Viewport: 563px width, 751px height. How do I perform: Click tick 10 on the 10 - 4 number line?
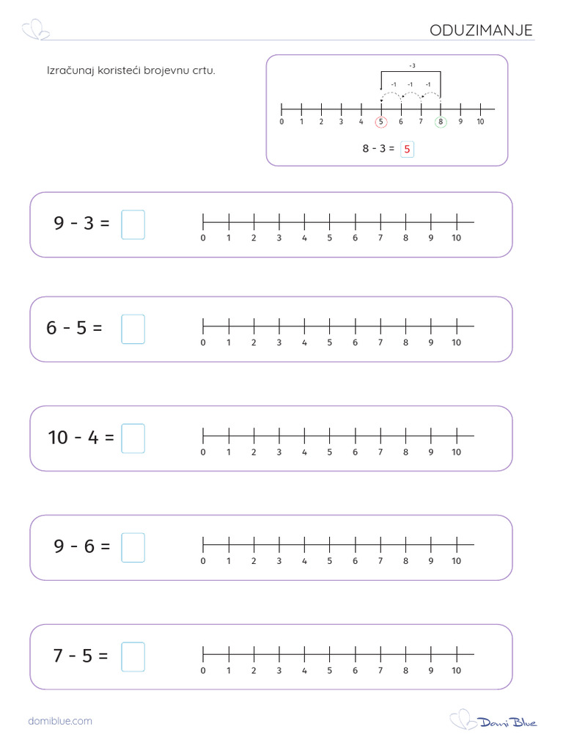pyautogui.click(x=457, y=436)
